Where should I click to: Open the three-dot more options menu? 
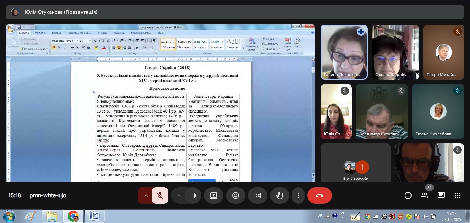pos(298,195)
